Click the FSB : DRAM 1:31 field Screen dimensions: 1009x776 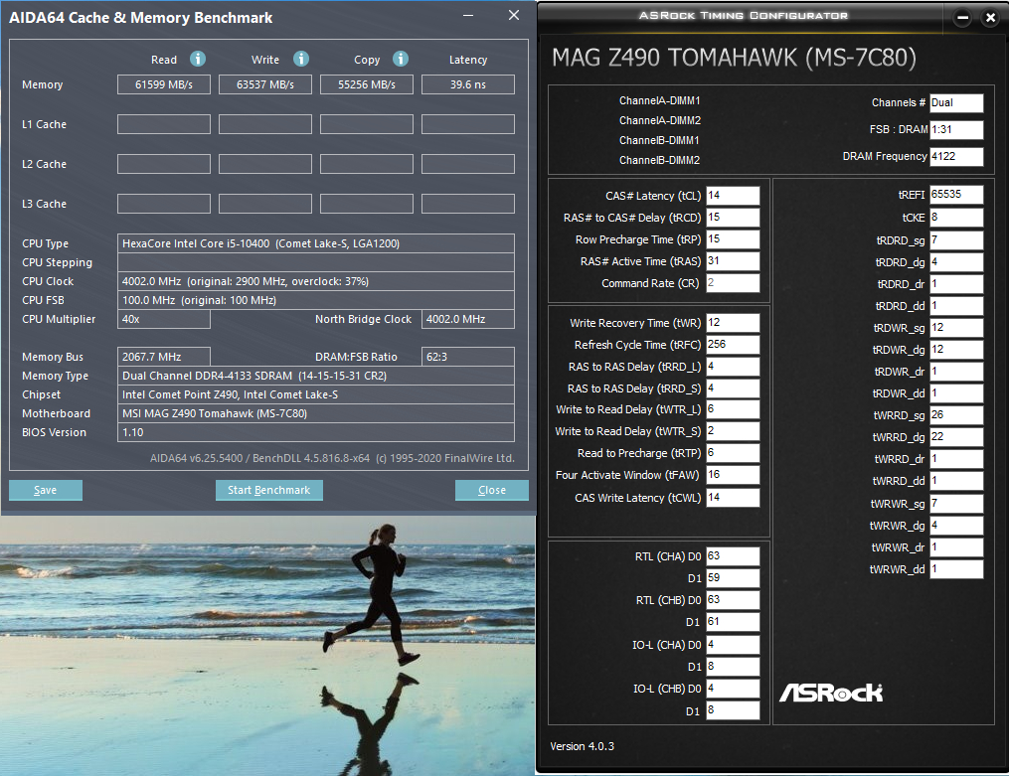pyautogui.click(x=956, y=130)
